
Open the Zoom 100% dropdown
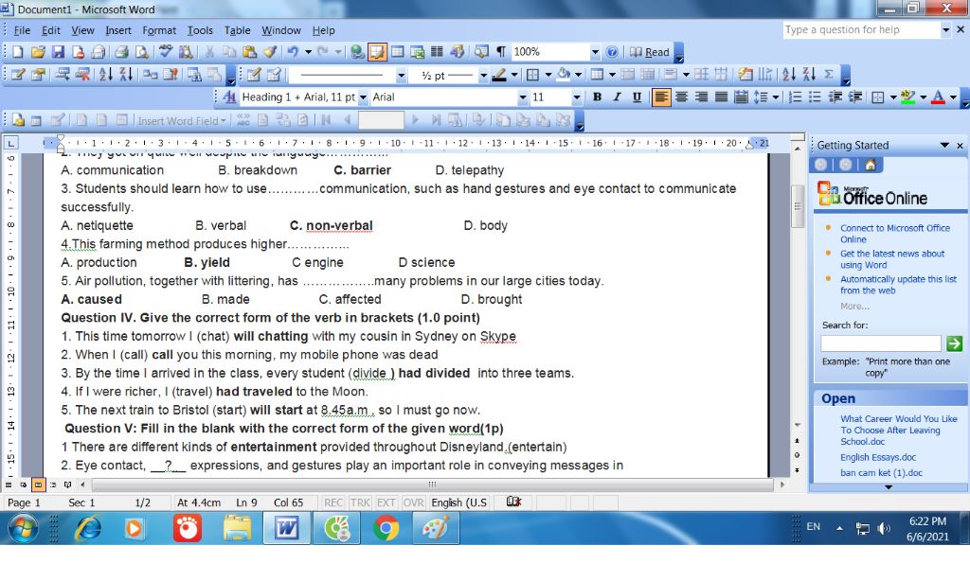point(595,52)
